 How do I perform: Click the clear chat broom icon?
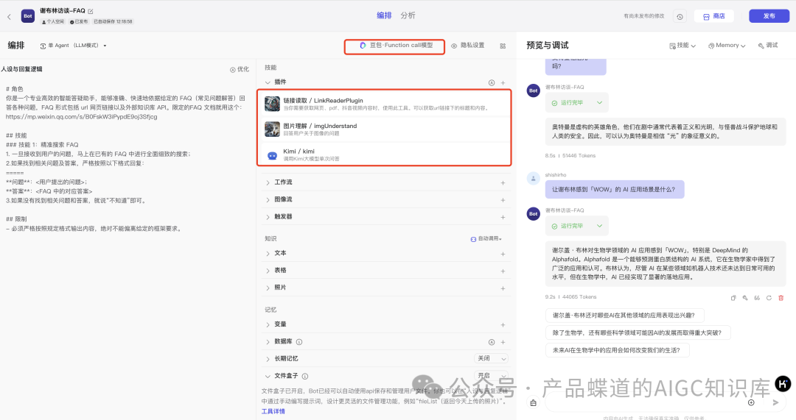point(533,403)
